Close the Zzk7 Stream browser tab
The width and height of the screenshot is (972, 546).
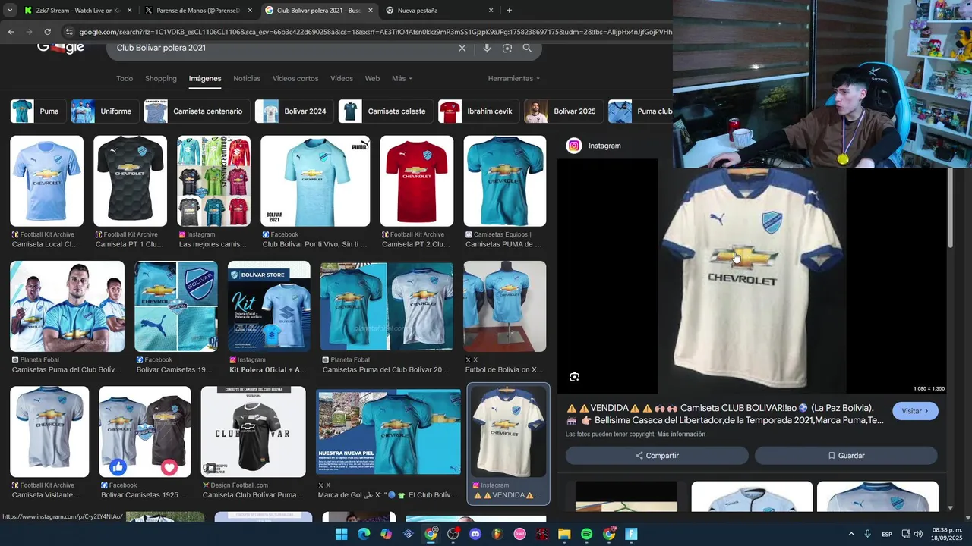tap(129, 10)
